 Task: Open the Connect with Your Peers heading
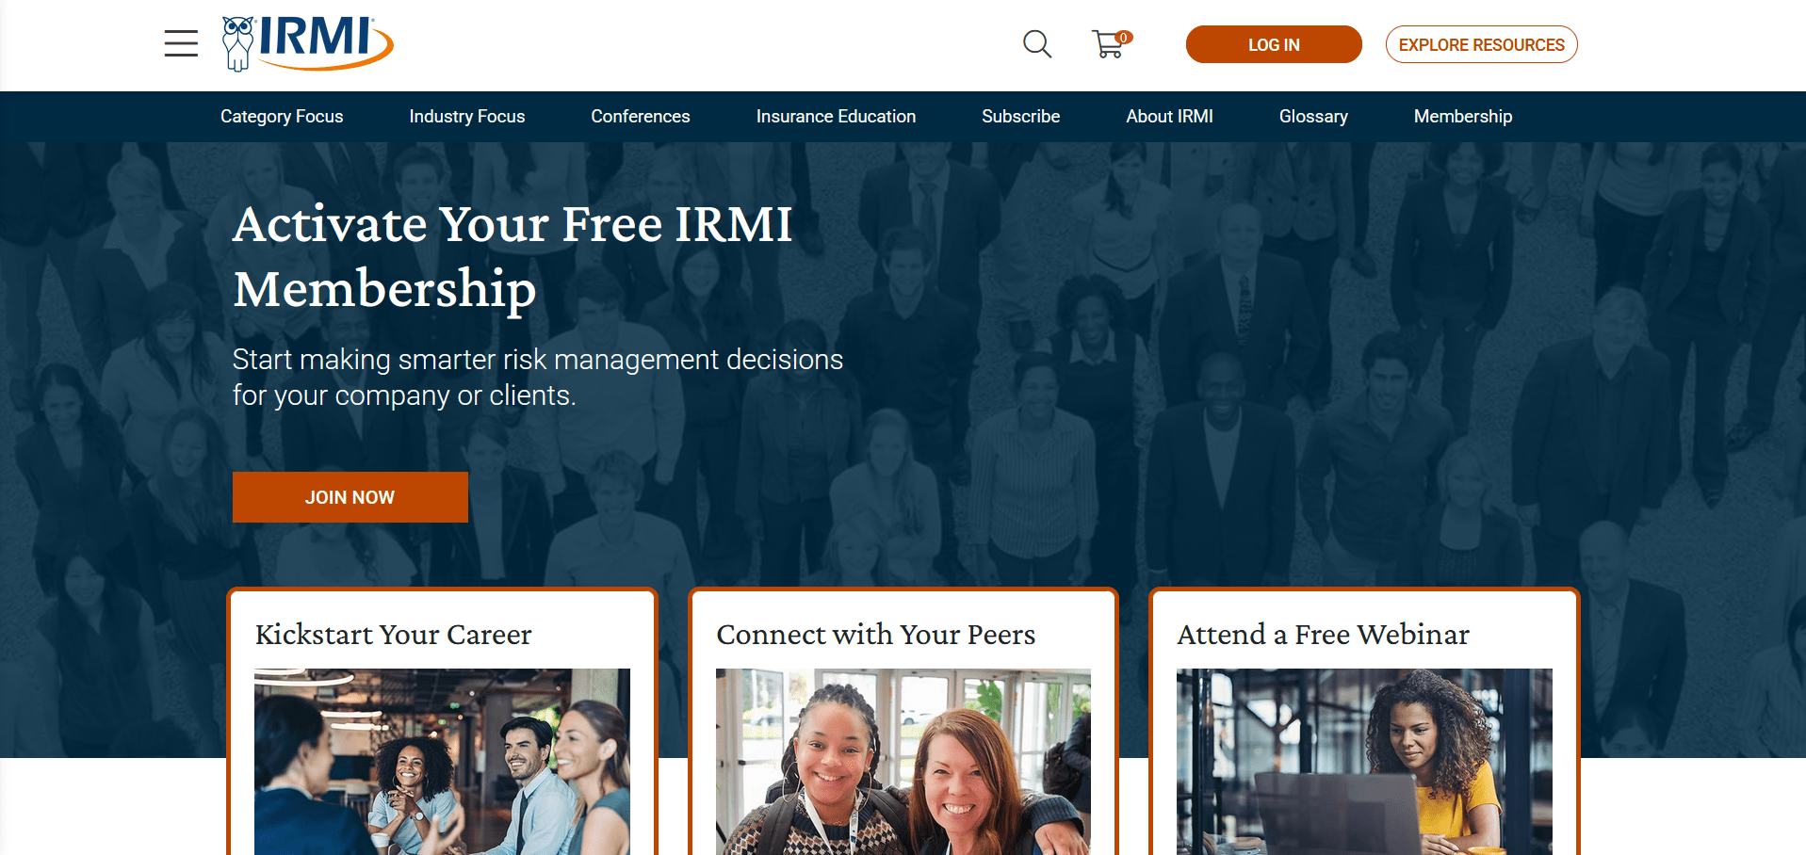click(x=876, y=635)
